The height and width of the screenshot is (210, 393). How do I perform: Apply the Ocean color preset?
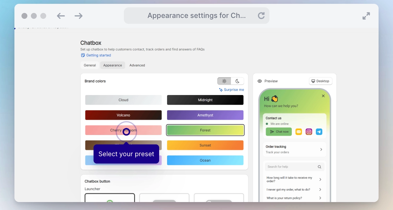205,160
